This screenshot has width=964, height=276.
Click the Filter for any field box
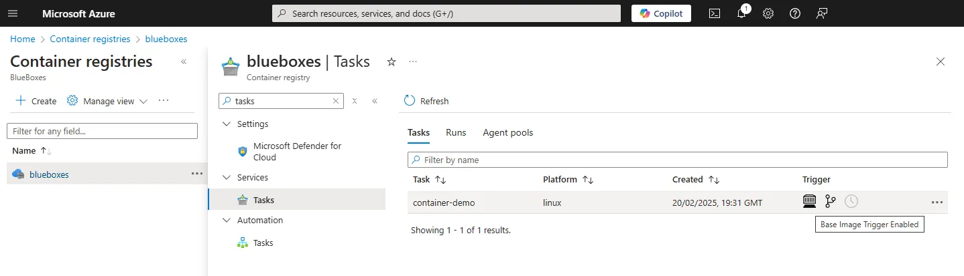pyautogui.click(x=102, y=131)
